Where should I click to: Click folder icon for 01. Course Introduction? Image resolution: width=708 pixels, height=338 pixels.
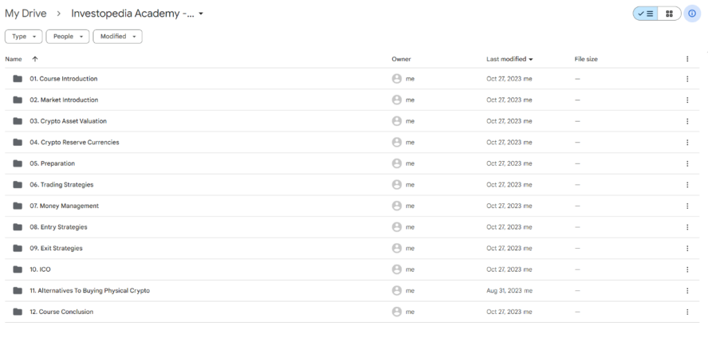tap(17, 79)
